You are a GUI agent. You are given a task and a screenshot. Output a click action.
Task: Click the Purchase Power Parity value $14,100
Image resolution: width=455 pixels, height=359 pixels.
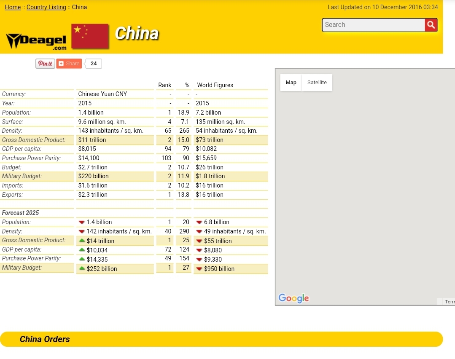coord(89,158)
